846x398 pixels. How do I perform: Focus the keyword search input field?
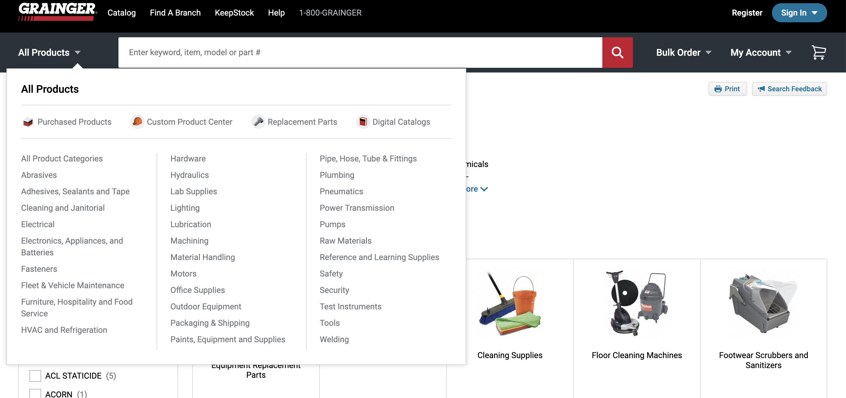(x=360, y=53)
